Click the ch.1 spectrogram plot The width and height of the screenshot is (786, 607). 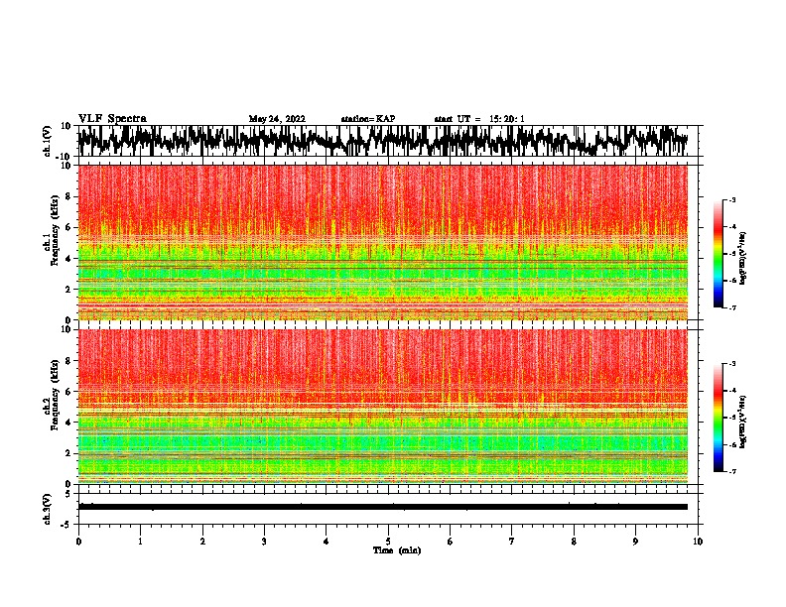(383, 242)
